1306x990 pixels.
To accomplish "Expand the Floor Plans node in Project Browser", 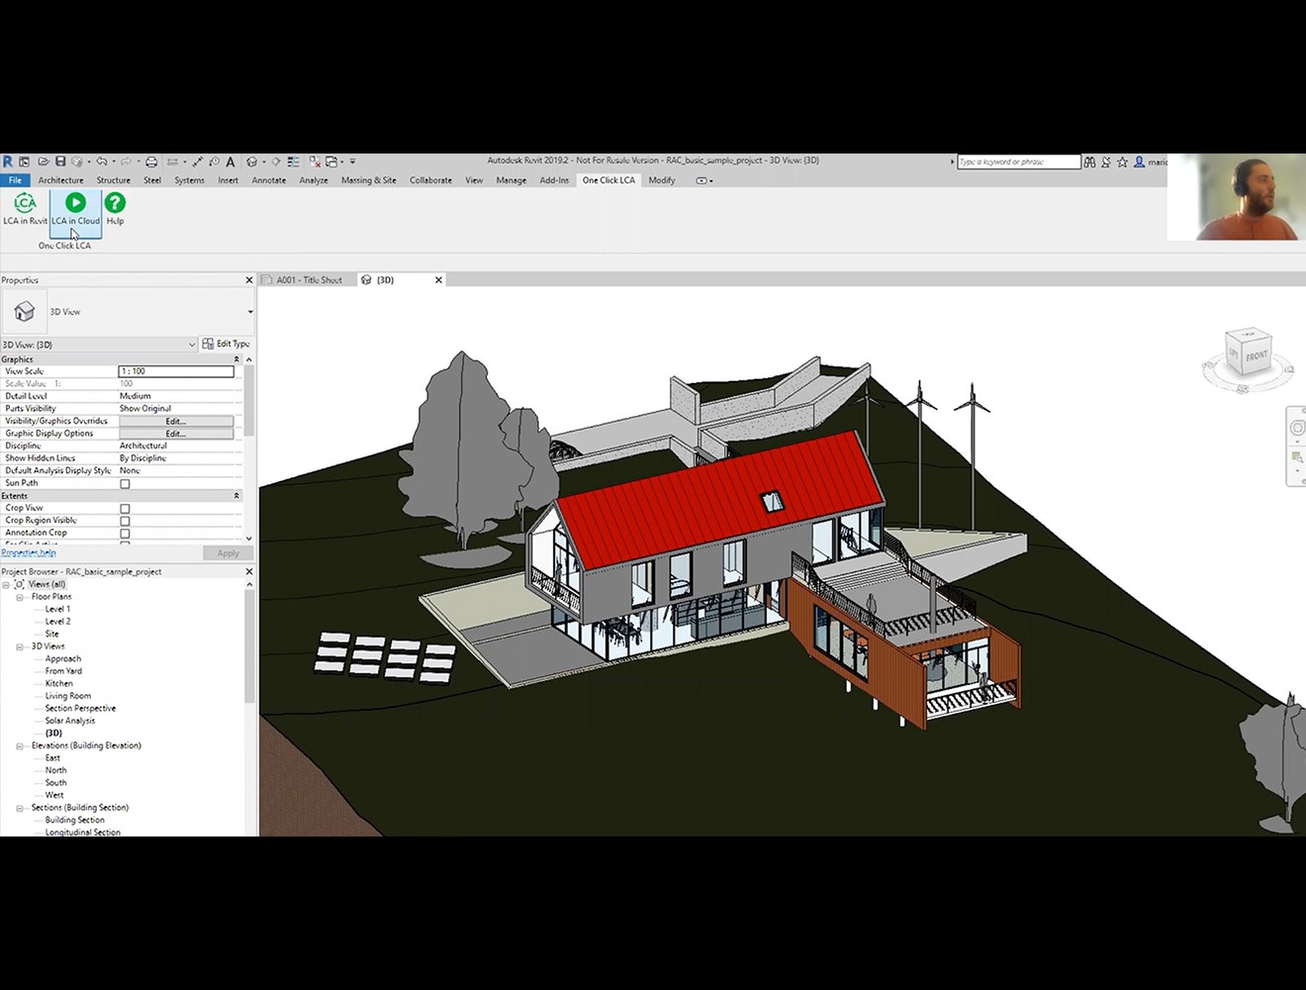I will (x=18, y=596).
